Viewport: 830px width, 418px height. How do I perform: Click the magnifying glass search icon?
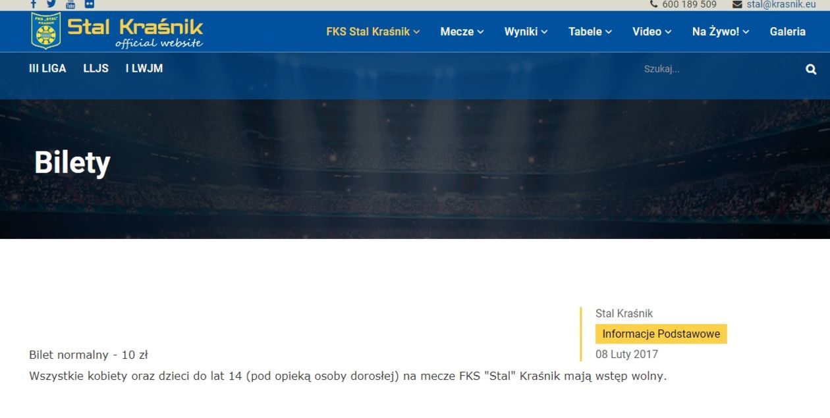[811, 69]
